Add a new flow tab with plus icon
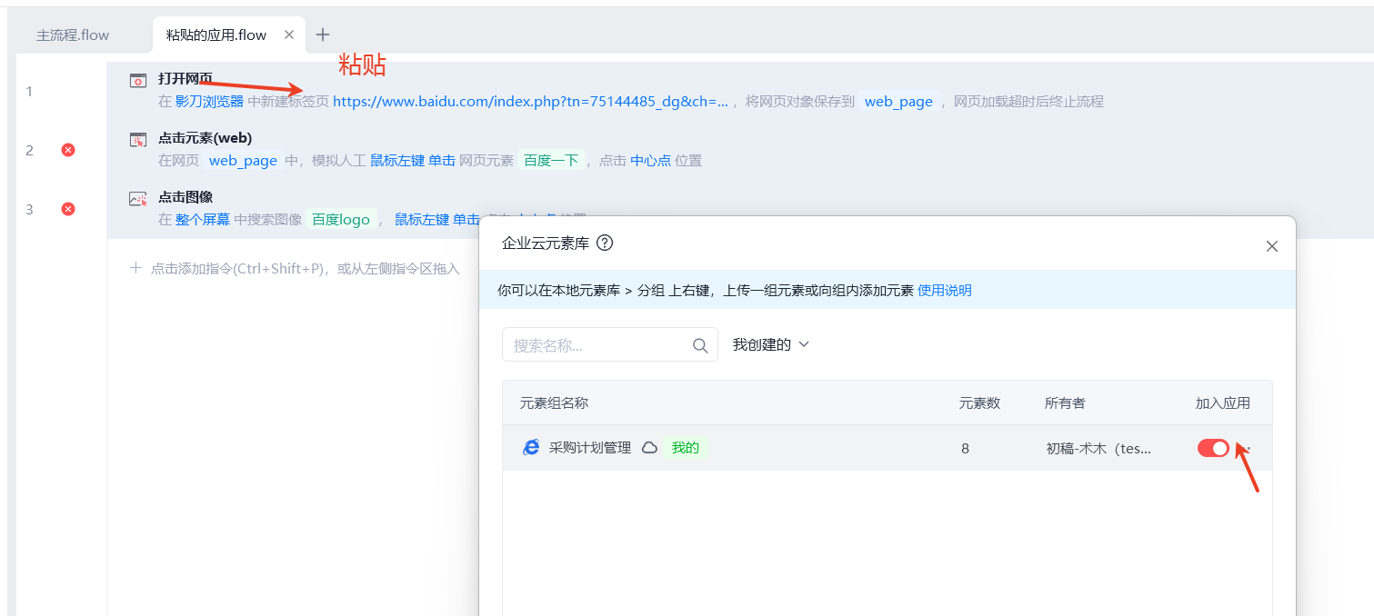 pyautogui.click(x=323, y=35)
